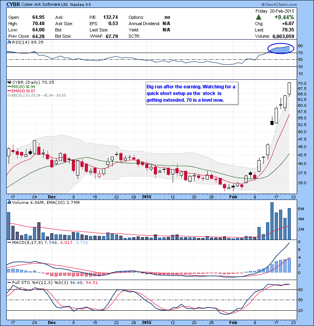Viewport: 314px width, 326px height.
Task: Click the 70.0 label on the price axis
Action: pyautogui.click(x=302, y=83)
